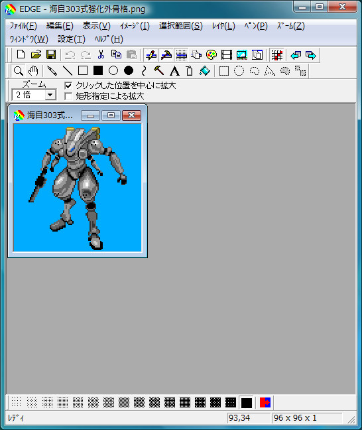
Task: Expand the ズーム 2倍 dropdown
Action: coord(50,95)
